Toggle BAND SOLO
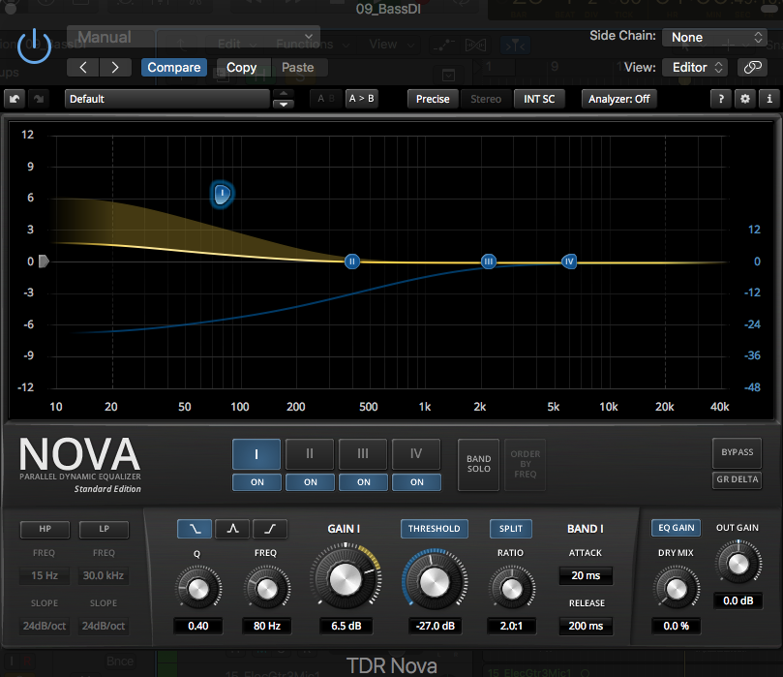Viewport: 783px width, 677px height. (478, 464)
